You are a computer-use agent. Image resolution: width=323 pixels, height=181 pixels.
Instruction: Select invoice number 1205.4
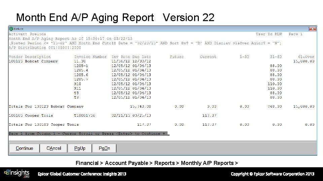click(x=81, y=70)
